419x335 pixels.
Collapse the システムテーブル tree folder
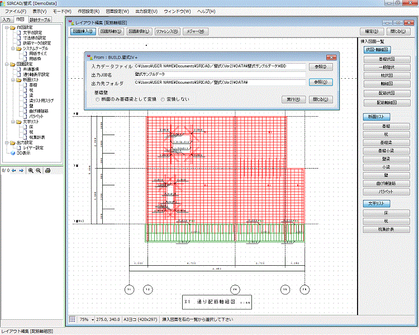pyautogui.click(x=12, y=49)
